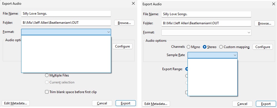Click Configure next to Custom mapping
This screenshot has width=277, height=108.
click(x=263, y=47)
